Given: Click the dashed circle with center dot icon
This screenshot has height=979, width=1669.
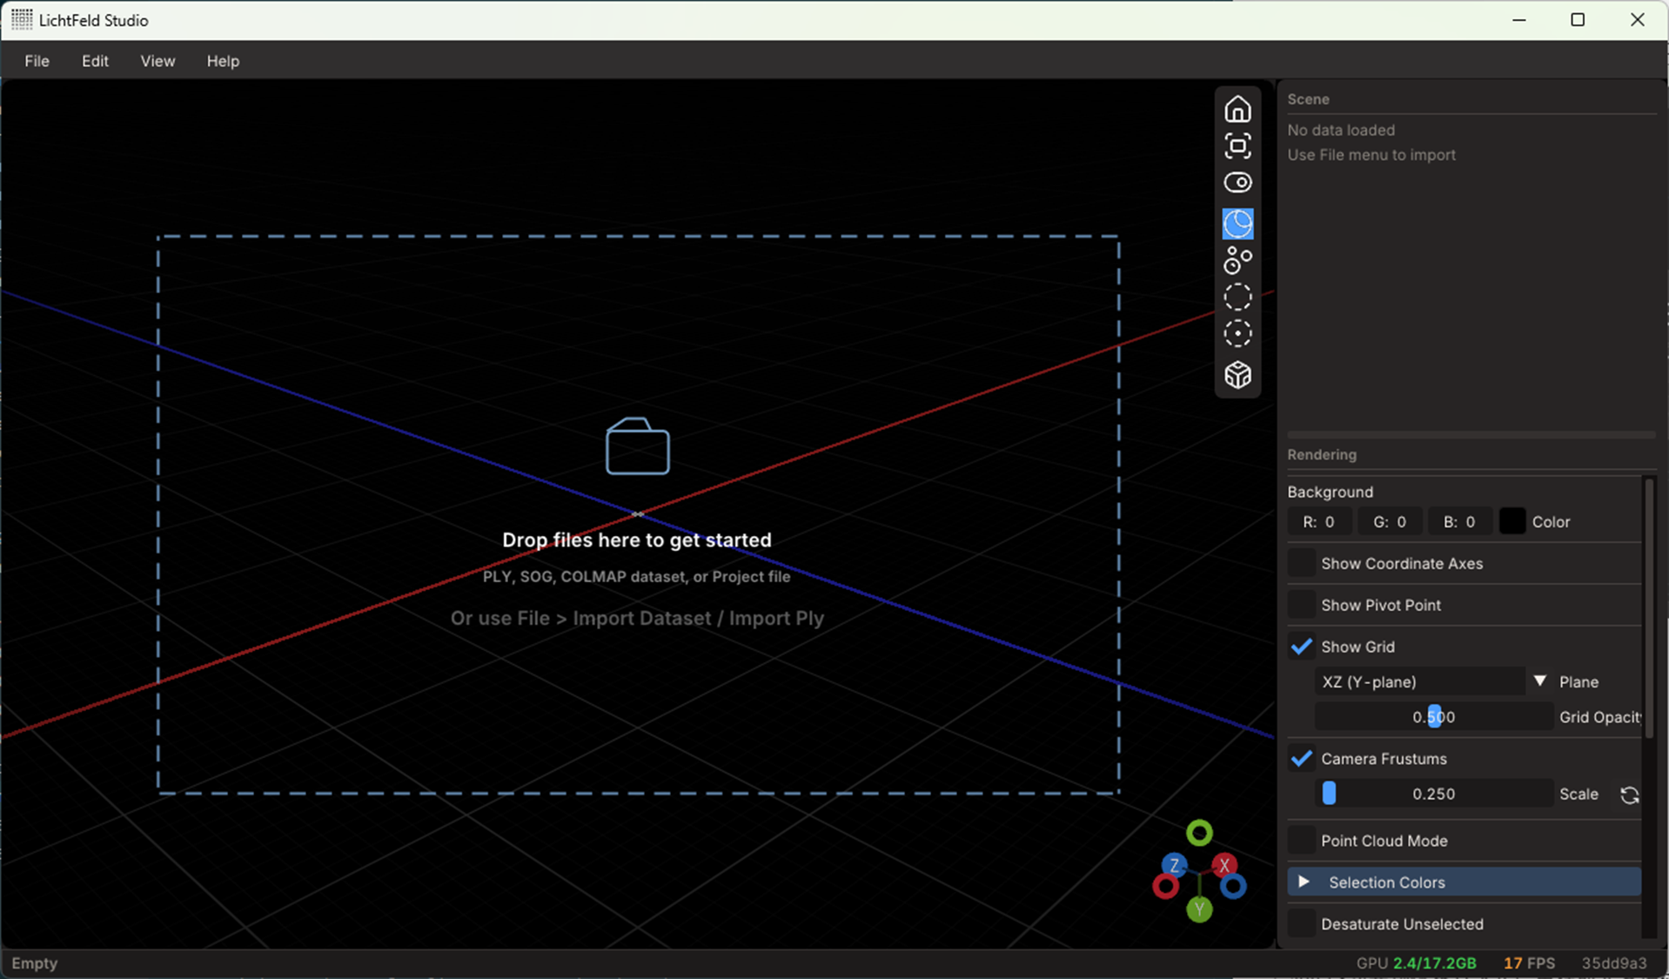Looking at the screenshot, I should click(1237, 334).
